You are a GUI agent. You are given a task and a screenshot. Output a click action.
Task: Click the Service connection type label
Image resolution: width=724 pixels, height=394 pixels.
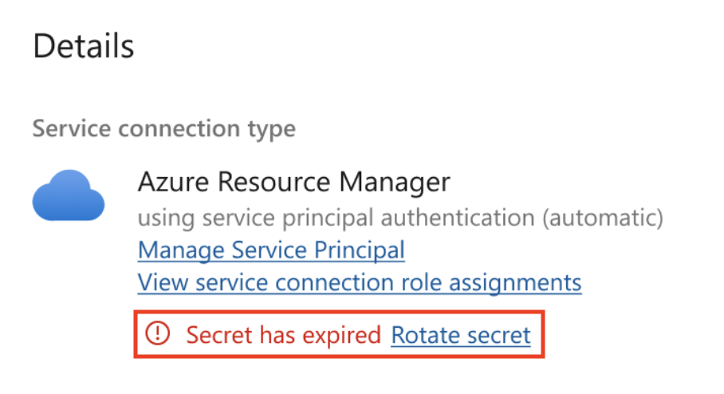tap(163, 128)
